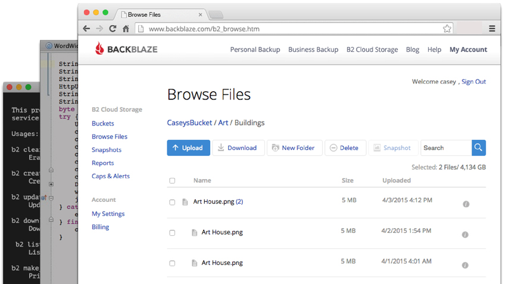
Task: Expand versions via the (2) link
Action: pyautogui.click(x=239, y=202)
